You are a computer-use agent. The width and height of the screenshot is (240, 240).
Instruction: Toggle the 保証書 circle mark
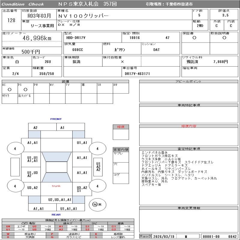pyautogui.click(x=194, y=38)
